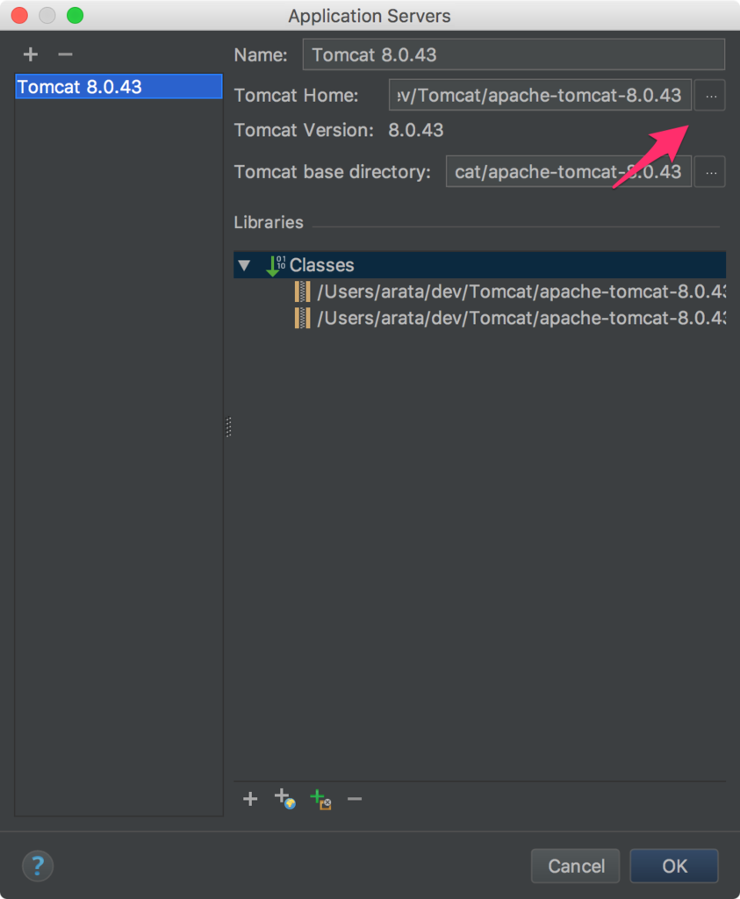Select Tomcat 8.0.43 in server list
The height and width of the screenshot is (899, 740).
coord(119,87)
